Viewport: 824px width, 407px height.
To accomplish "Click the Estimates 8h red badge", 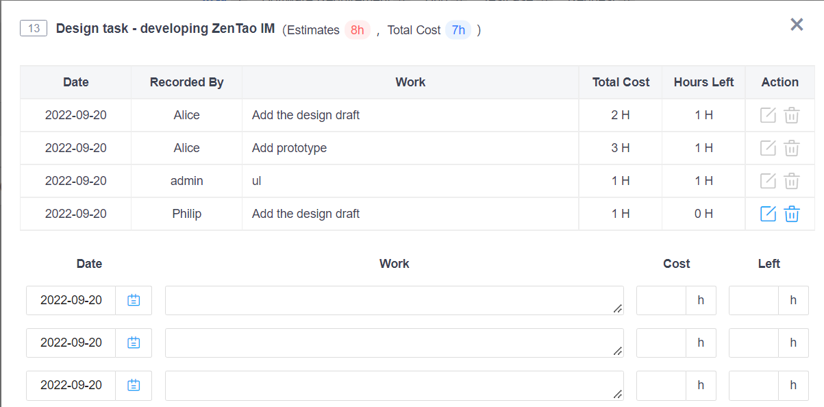I will tap(357, 30).
